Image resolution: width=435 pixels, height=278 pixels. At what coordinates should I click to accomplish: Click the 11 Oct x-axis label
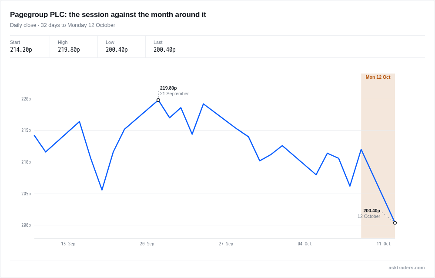point(383,244)
